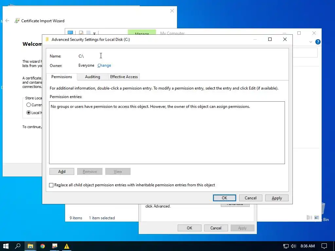This screenshot has width=335, height=251.
Task: Click the '9 items' status bar text
Action: 76,218
